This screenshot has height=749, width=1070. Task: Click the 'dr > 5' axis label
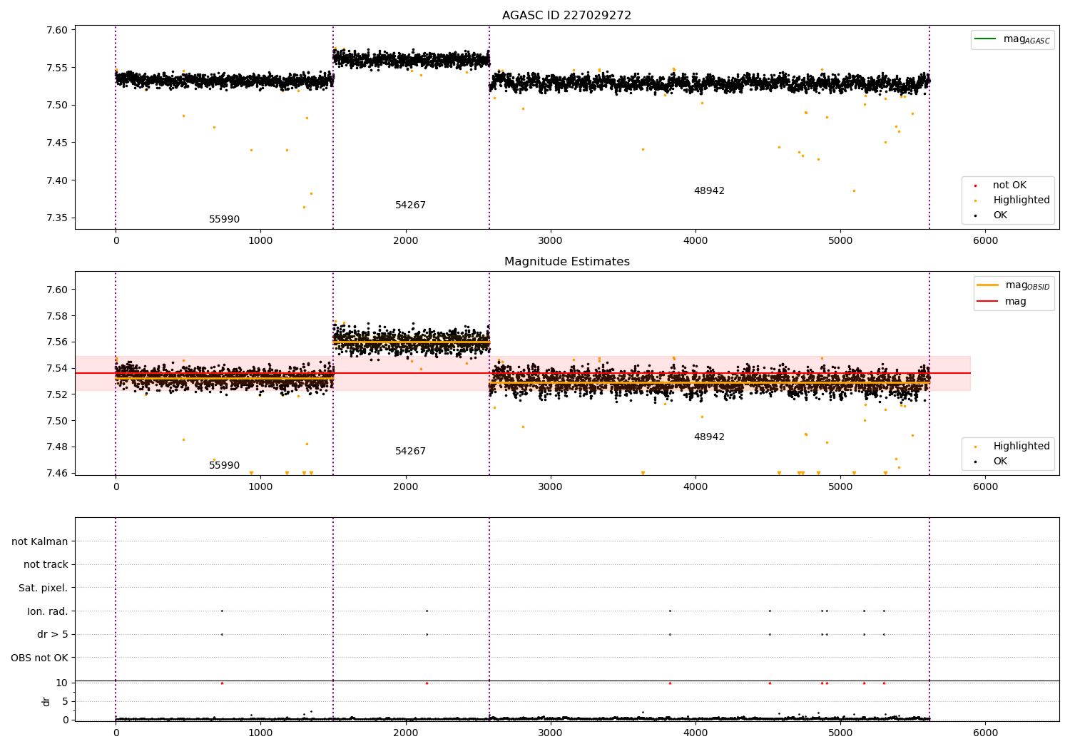click(x=52, y=635)
